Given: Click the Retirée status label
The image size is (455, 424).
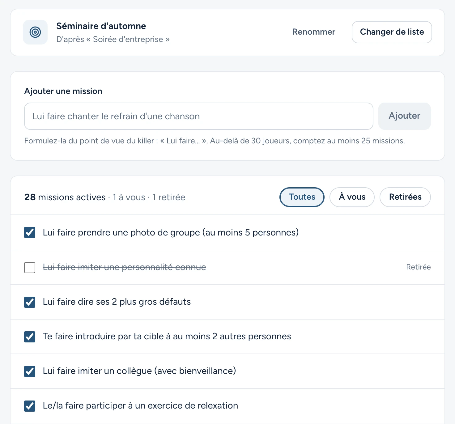Looking at the screenshot, I should pyautogui.click(x=418, y=267).
